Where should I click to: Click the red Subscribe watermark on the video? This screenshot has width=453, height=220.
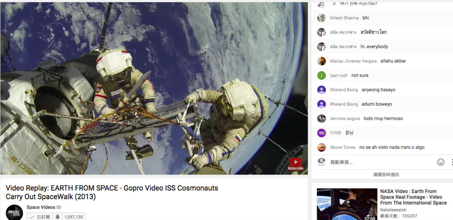[296, 164]
